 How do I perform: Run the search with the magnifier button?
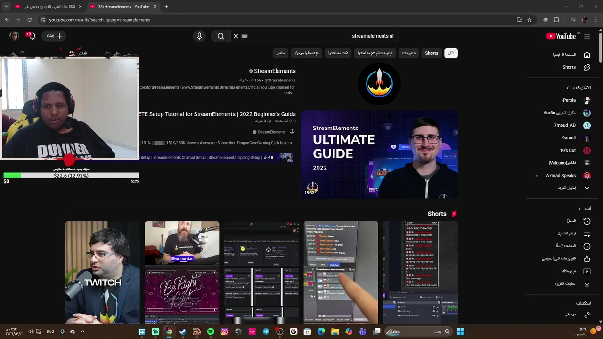220,36
